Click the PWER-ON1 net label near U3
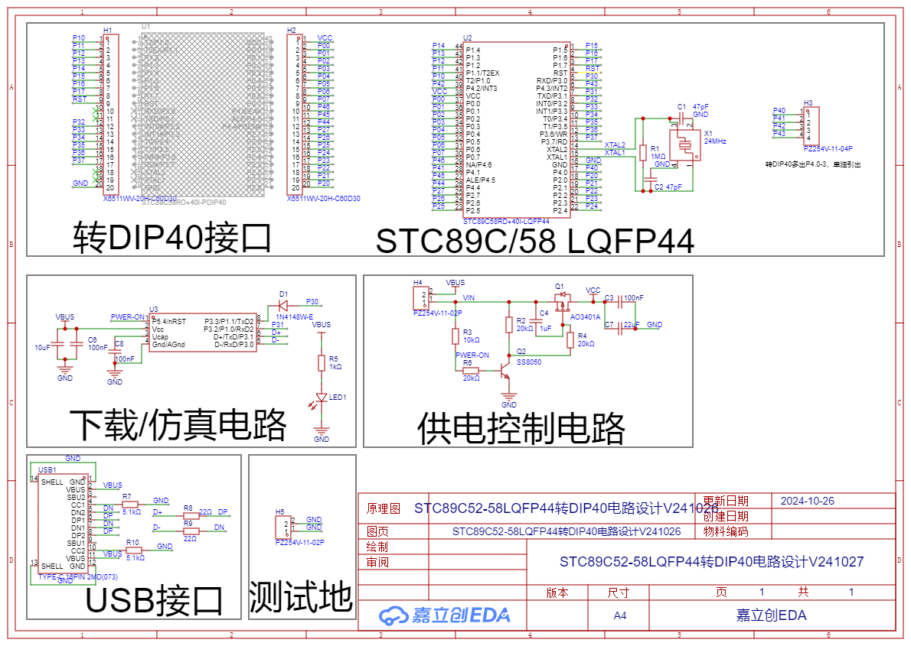 click(x=128, y=317)
